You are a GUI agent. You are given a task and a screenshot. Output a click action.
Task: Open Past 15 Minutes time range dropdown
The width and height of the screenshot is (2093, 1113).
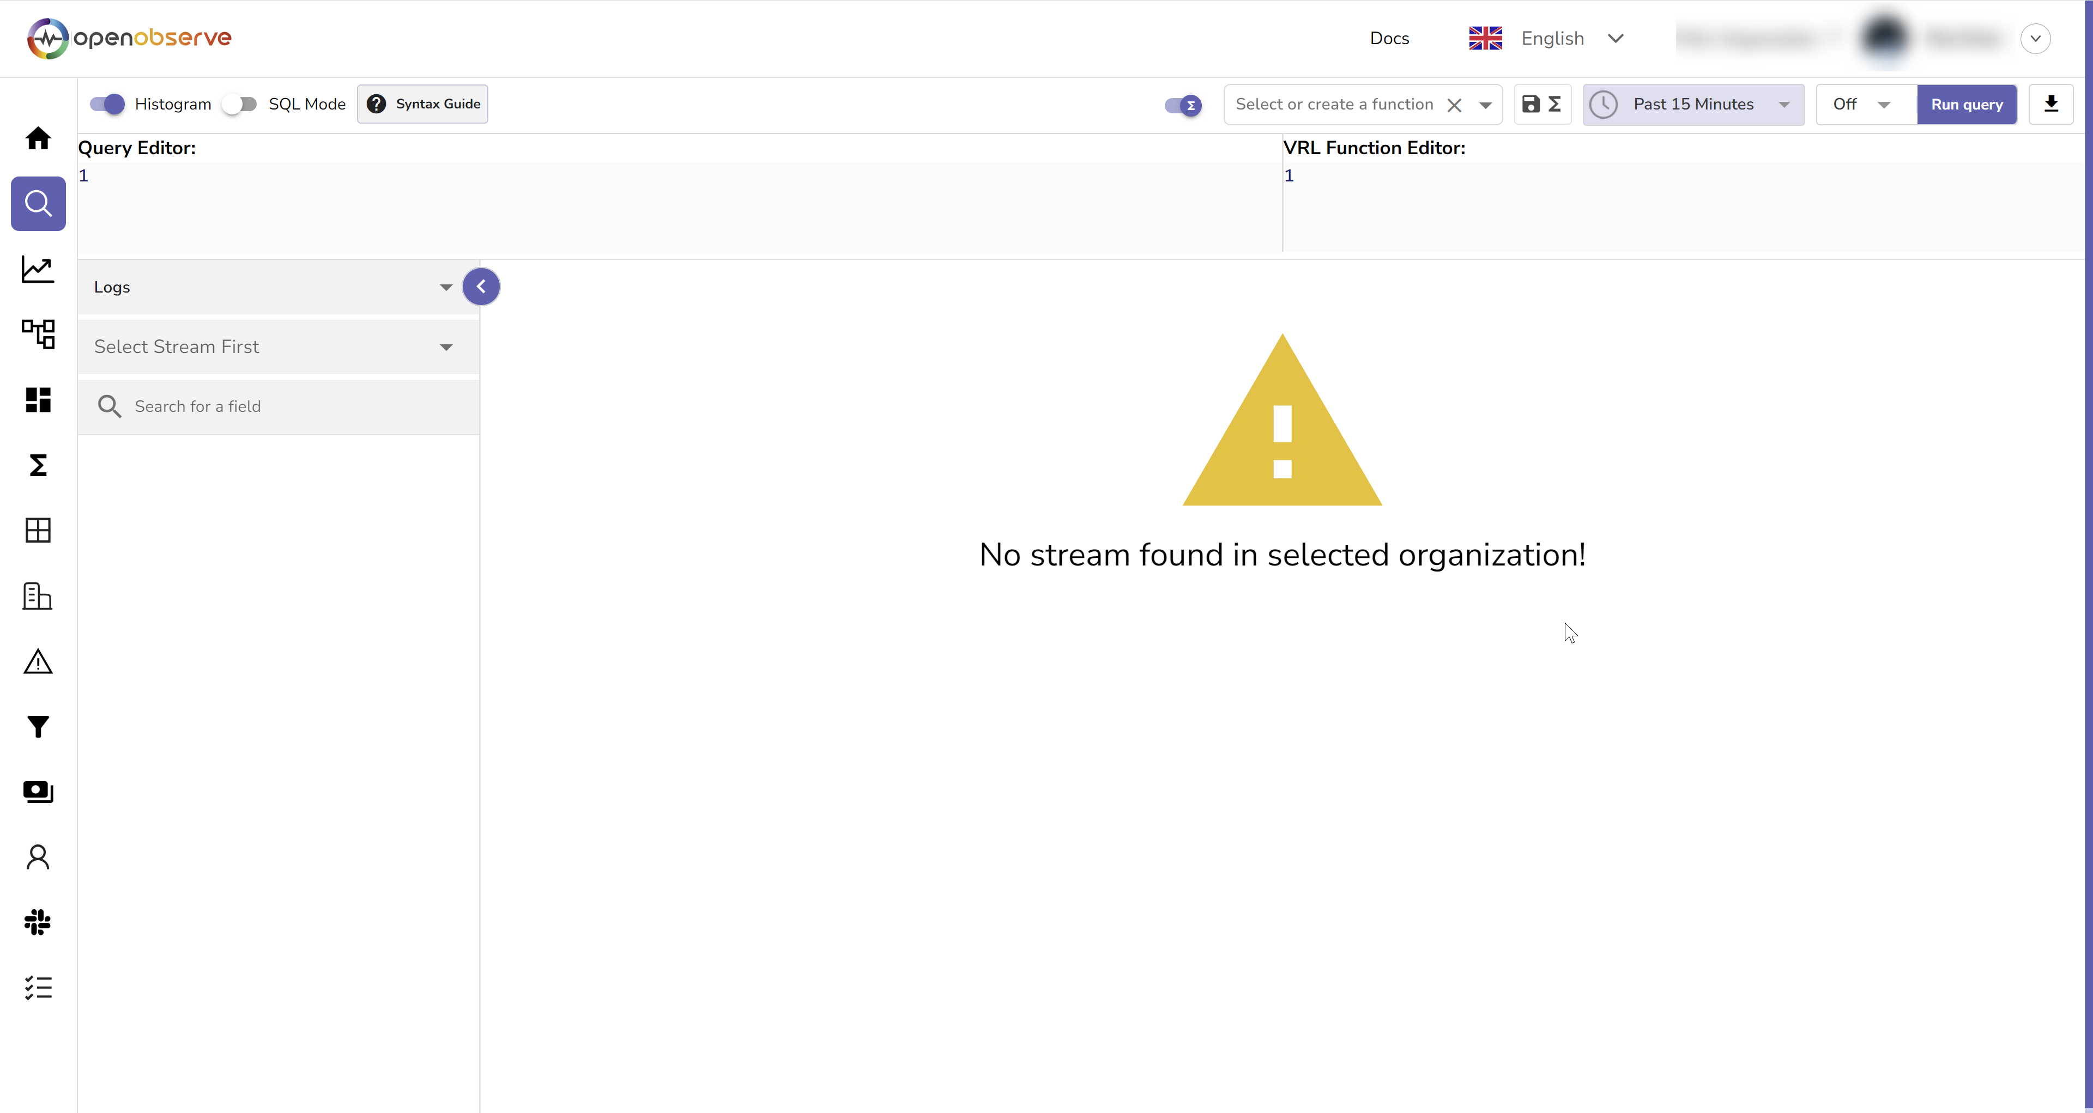1693,104
